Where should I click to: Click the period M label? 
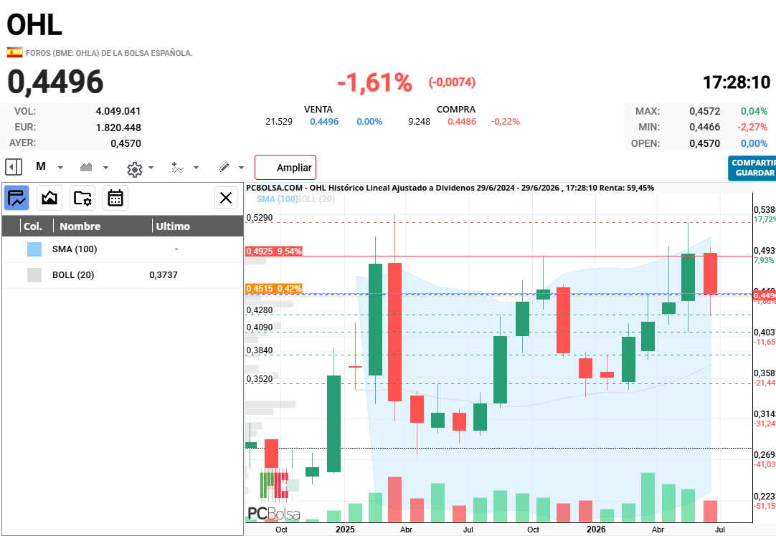[41, 167]
